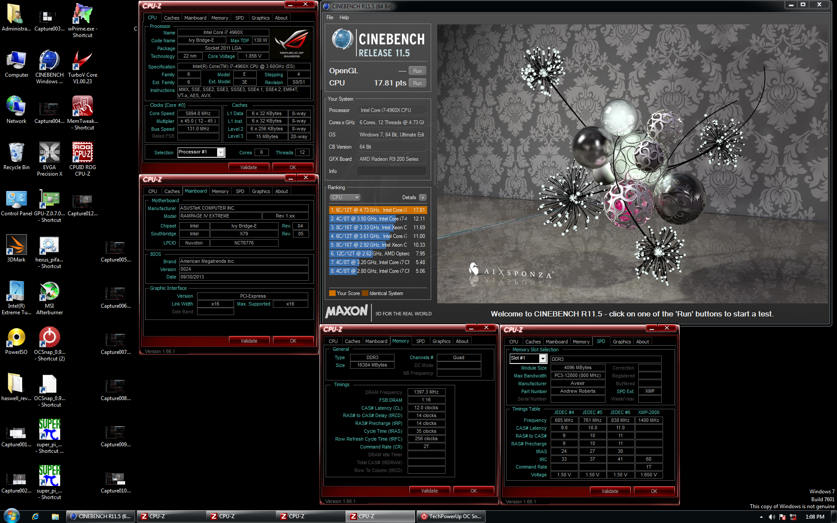This screenshot has width=837, height=523.
Task: Open Windows Explorer from the taskbar
Action: 55,516
